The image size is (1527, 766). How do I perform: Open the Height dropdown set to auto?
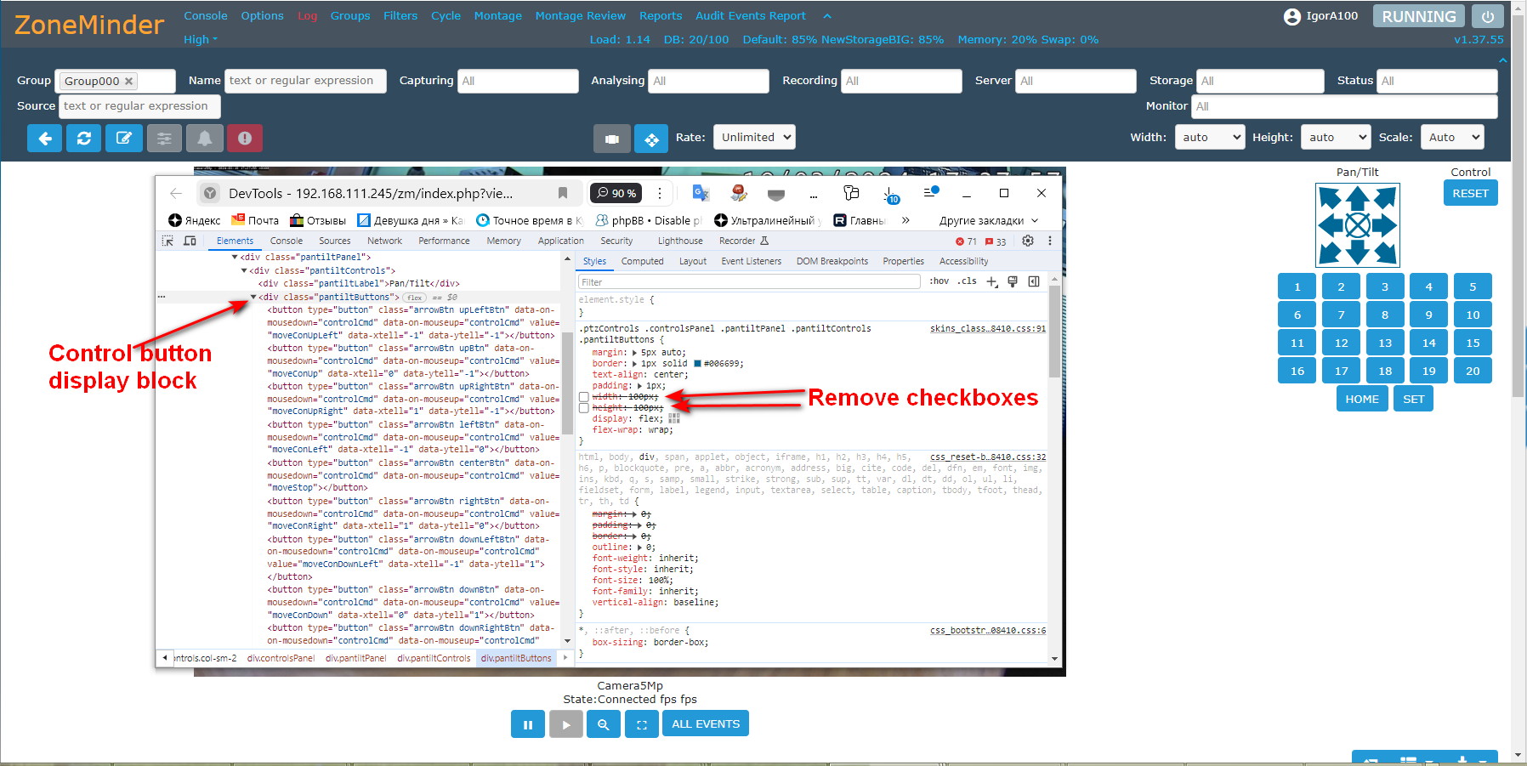point(1336,137)
